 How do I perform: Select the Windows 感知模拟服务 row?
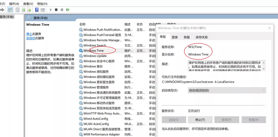pos(117,77)
